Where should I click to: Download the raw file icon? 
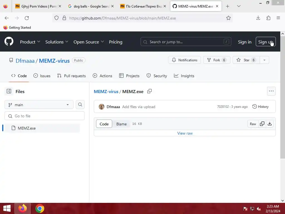pyautogui.click(x=270, y=124)
